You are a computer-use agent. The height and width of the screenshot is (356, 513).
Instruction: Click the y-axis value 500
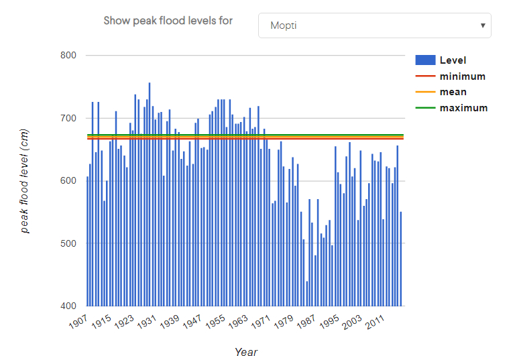tap(68, 243)
